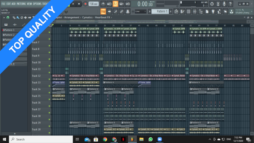Toggle typing keyboard to piano
The height and width of the screenshot is (143, 254).
tap(103, 11)
